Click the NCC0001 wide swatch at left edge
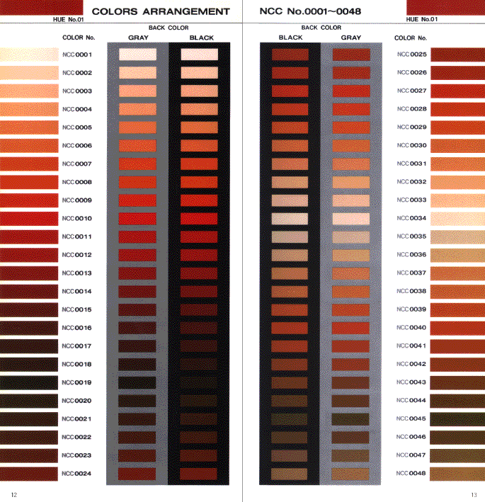The width and height of the screenshot is (485, 502). click(29, 55)
